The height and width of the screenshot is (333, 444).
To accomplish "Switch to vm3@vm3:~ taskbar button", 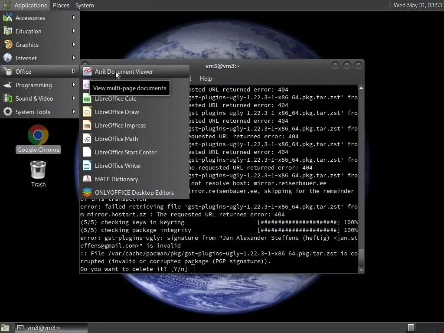I will point(51,328).
